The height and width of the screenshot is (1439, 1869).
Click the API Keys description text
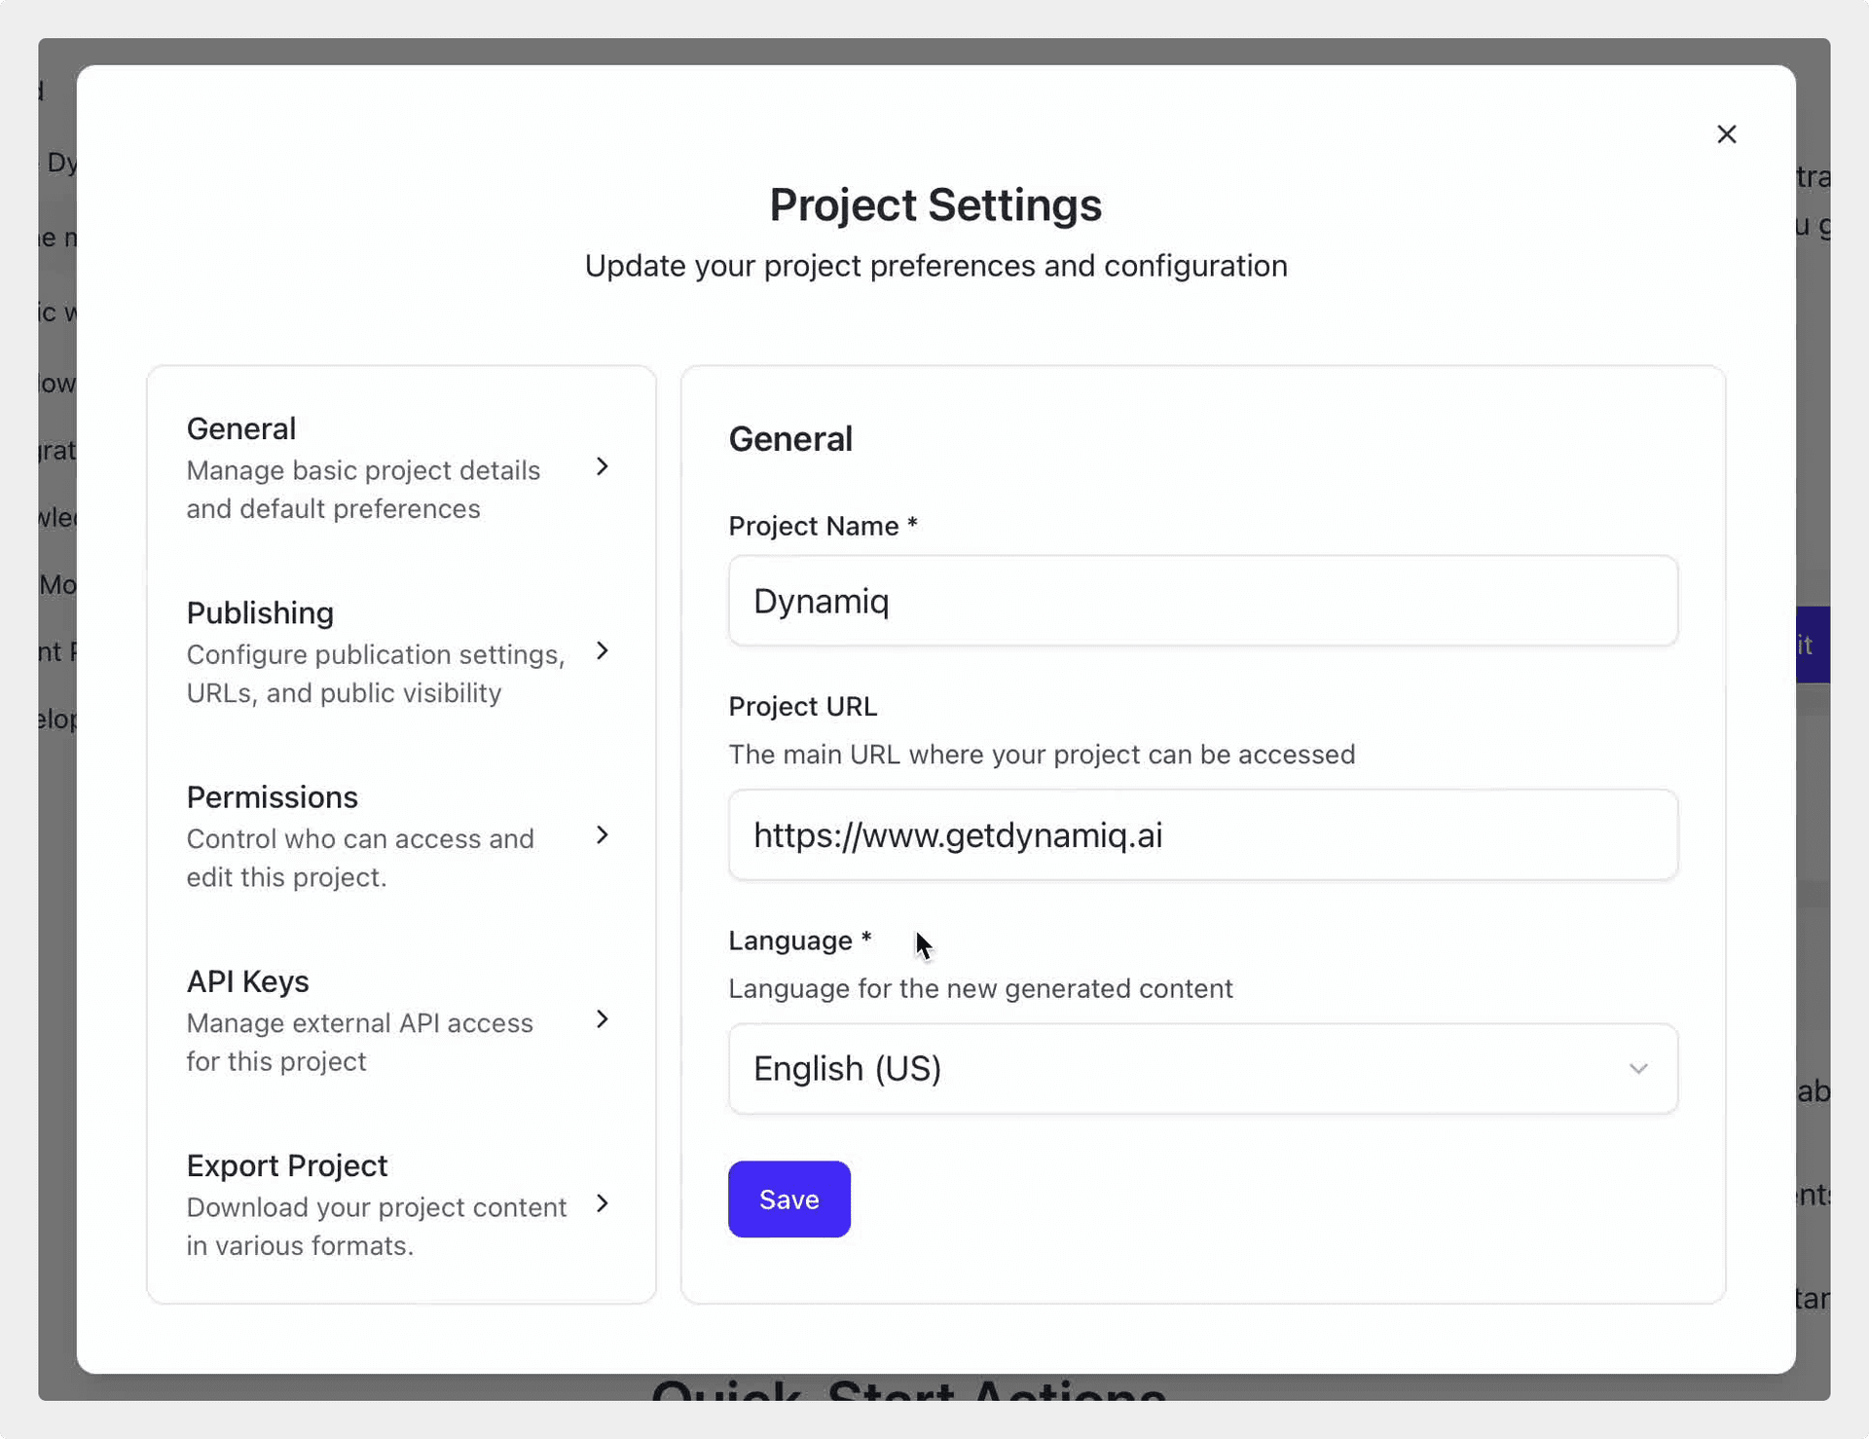(x=359, y=1042)
